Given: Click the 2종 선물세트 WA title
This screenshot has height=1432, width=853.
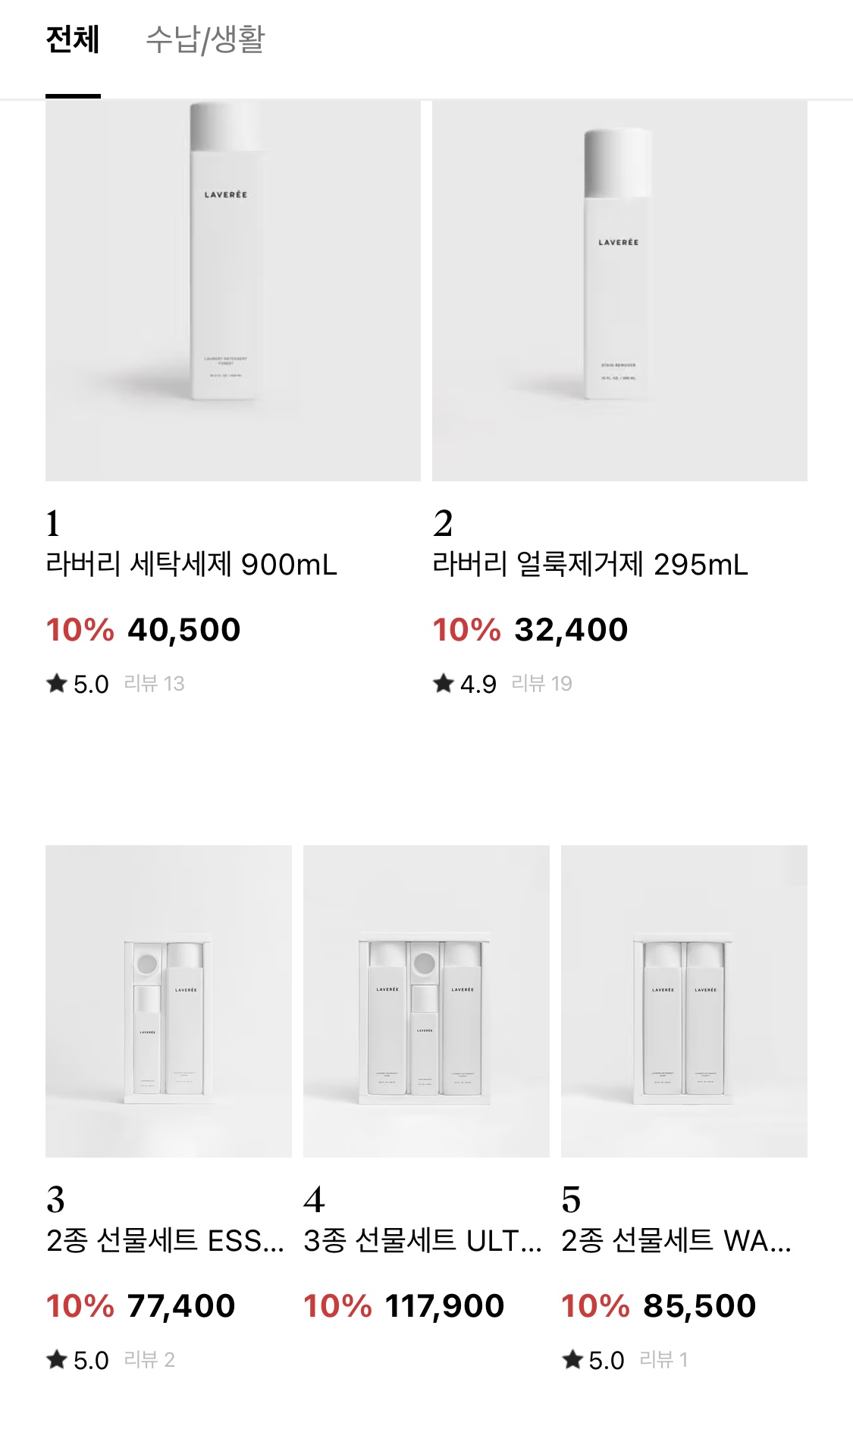Looking at the screenshot, I should 676,1241.
